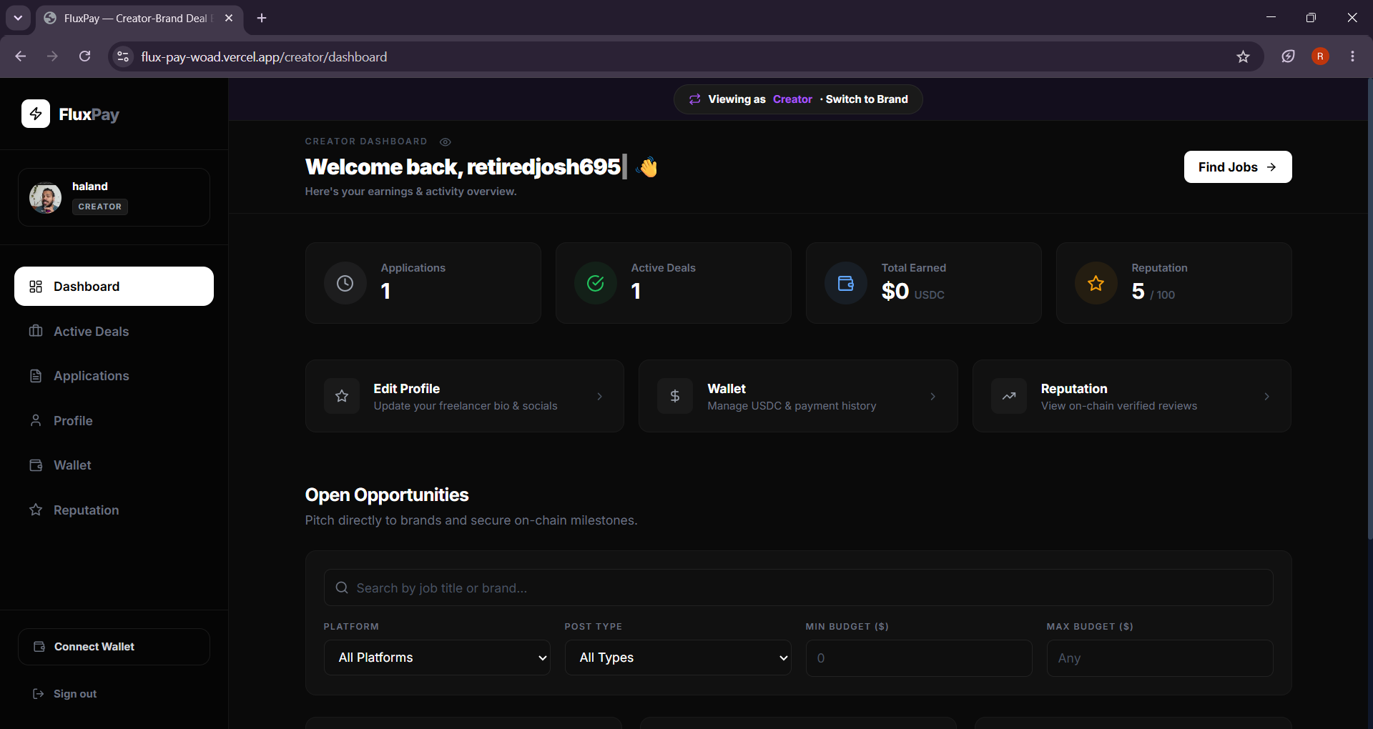Screen dimensions: 1373x729
Task: Click the FluxPay lightning bolt logo
Action: coord(36,114)
